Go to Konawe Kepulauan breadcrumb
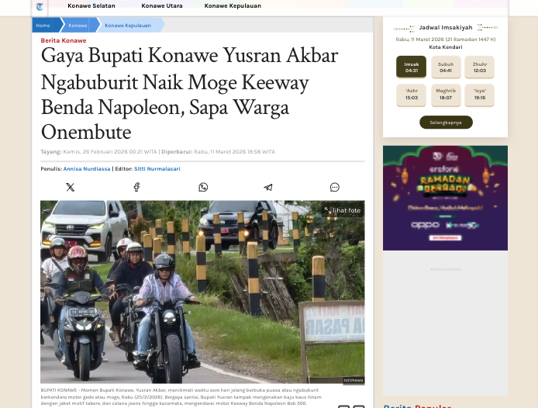The image size is (538, 408). [128, 26]
